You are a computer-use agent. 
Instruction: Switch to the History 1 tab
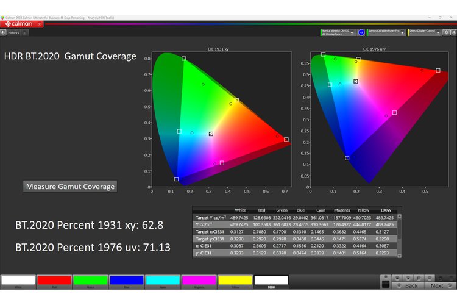point(13,32)
